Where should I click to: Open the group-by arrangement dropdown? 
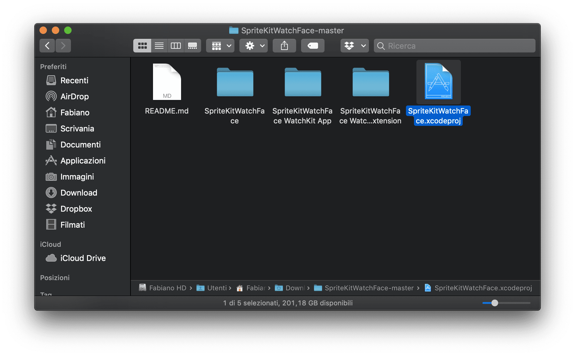pos(220,46)
